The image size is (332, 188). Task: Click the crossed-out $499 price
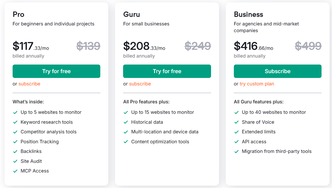[308, 46]
